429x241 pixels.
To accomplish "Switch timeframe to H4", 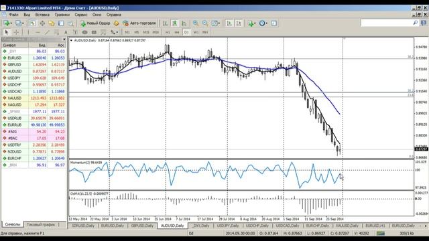I will tap(177, 32).
